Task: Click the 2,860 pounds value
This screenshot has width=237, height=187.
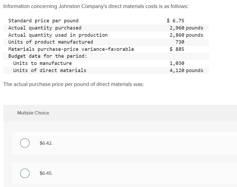Action: [x=186, y=35]
